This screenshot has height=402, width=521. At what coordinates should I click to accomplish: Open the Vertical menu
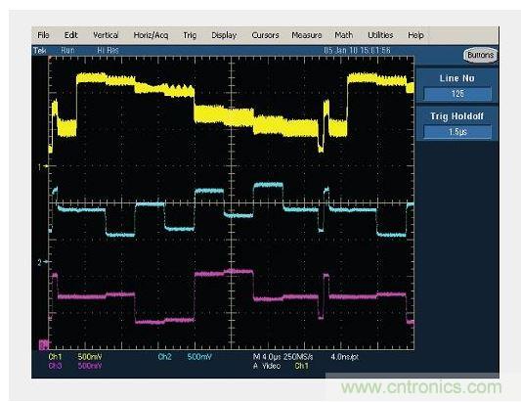coord(106,35)
